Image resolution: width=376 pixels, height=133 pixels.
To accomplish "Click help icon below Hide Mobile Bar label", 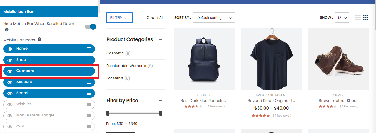I will tap(7, 30).
